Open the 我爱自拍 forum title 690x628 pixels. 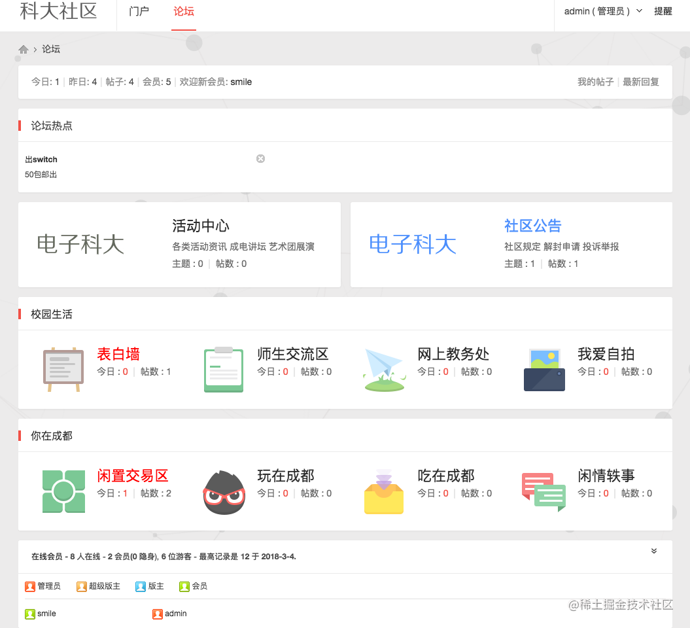pyautogui.click(x=606, y=354)
